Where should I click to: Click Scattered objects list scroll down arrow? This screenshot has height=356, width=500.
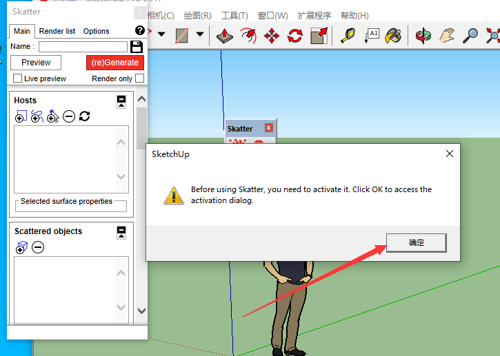coord(121,307)
